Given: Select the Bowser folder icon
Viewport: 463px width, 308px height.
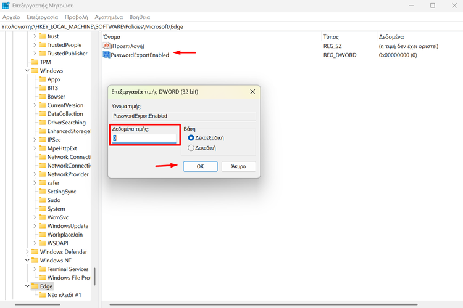Looking at the screenshot, I should click(x=42, y=96).
